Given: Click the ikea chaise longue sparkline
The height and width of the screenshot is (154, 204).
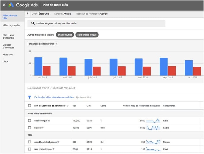Looking at the screenshot, I should [153, 149].
